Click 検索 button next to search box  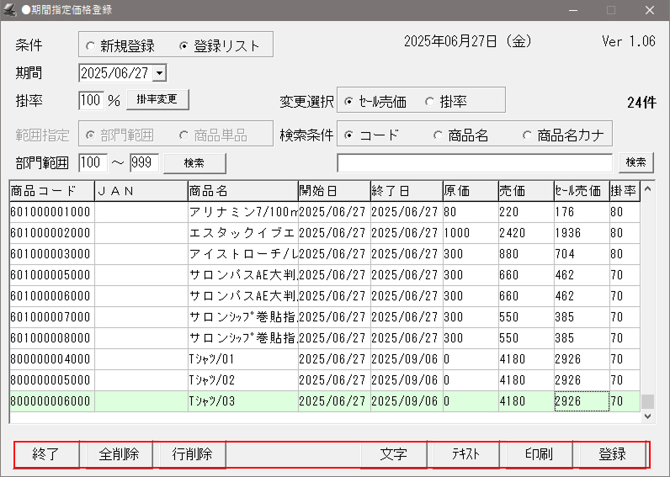tap(635, 162)
